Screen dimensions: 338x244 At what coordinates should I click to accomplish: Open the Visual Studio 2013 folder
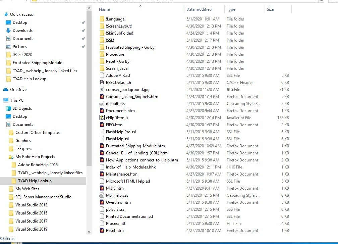click(31, 205)
